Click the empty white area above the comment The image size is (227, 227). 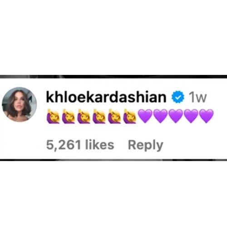113,37
